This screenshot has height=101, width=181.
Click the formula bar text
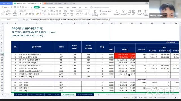click(70, 20)
